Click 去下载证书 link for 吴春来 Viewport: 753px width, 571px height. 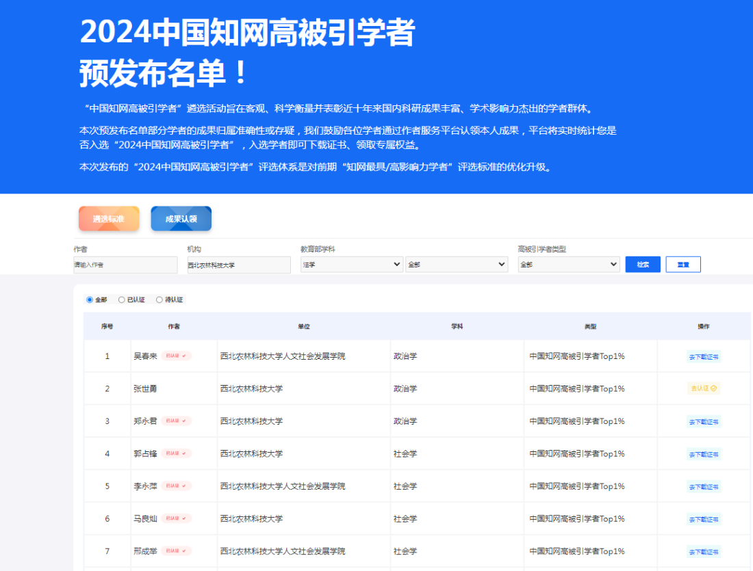pyautogui.click(x=704, y=356)
